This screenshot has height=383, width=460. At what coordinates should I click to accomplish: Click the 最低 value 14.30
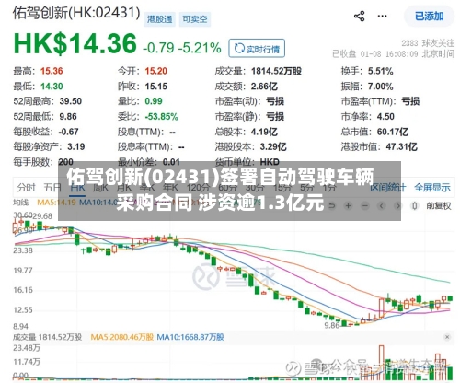52,87
